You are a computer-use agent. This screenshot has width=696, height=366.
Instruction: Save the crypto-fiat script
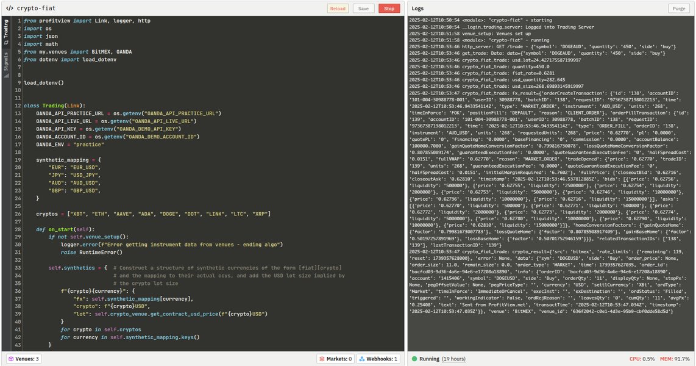[363, 9]
